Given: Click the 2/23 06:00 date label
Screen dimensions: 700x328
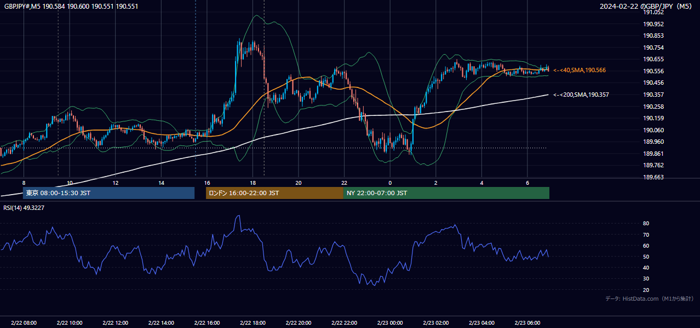Looking at the screenshot, I should click(527, 323).
